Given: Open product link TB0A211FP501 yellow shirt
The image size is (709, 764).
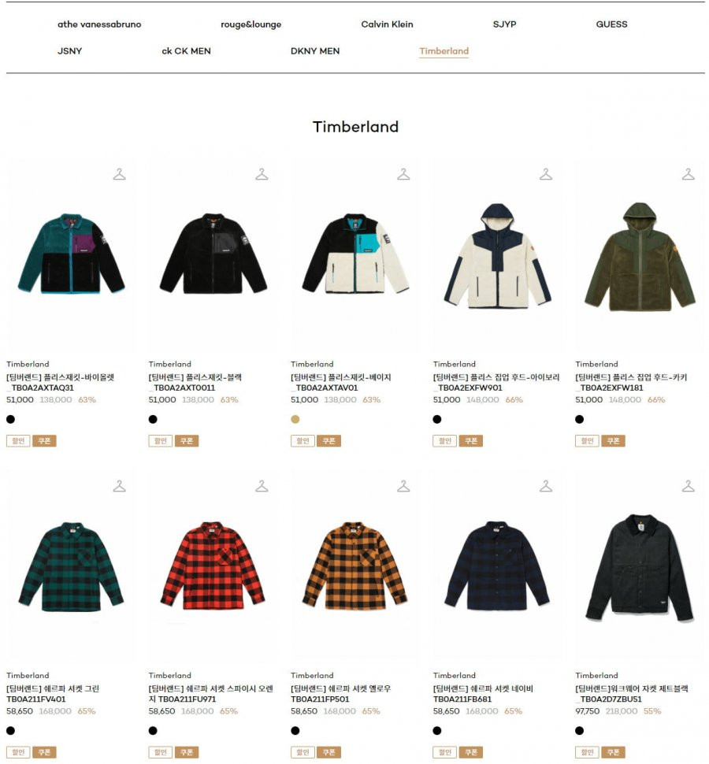Looking at the screenshot, I should click(340, 694).
